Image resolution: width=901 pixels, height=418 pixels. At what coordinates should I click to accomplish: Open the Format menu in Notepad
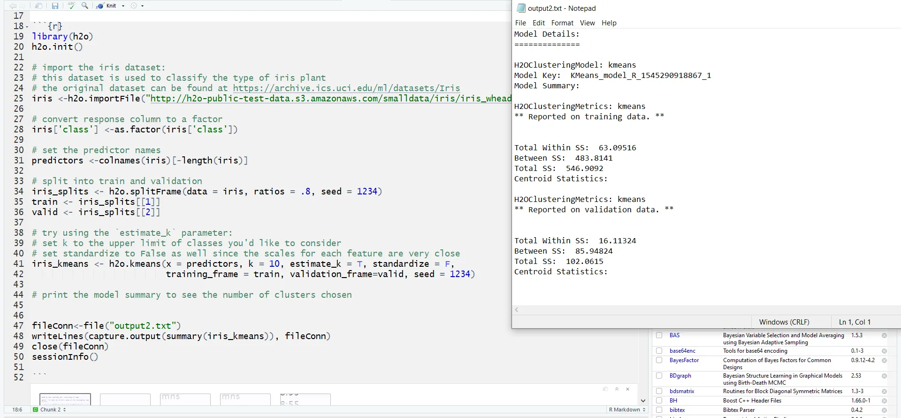[562, 23]
